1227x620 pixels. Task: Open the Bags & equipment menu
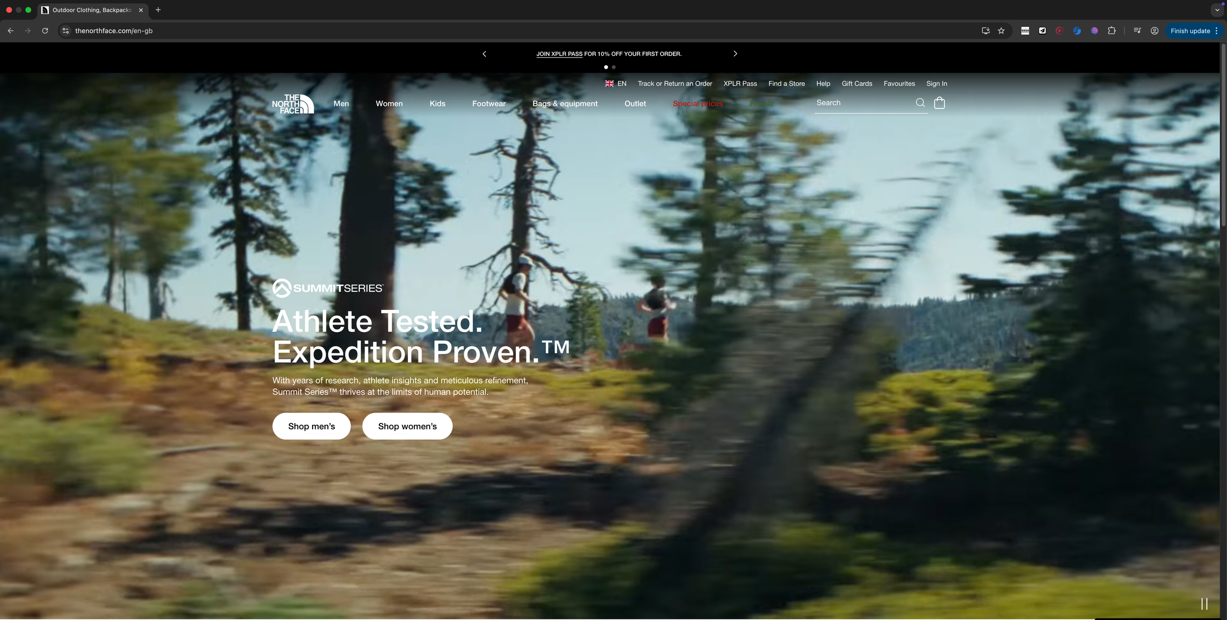565,103
